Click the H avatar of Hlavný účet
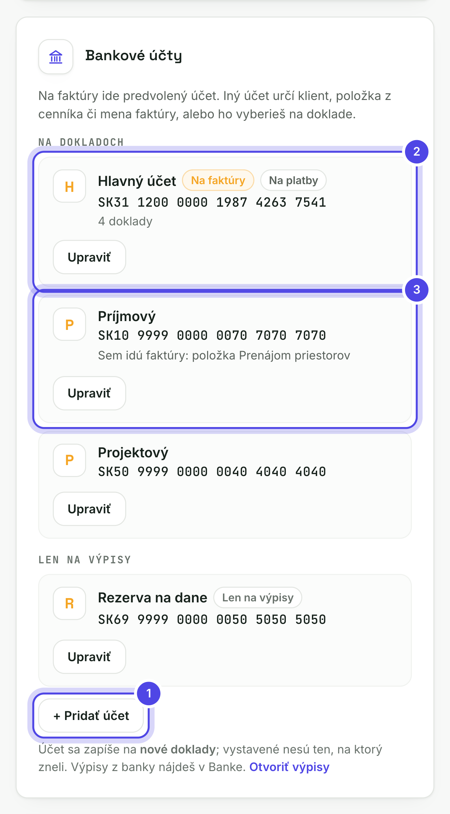The height and width of the screenshot is (814, 450). click(70, 186)
